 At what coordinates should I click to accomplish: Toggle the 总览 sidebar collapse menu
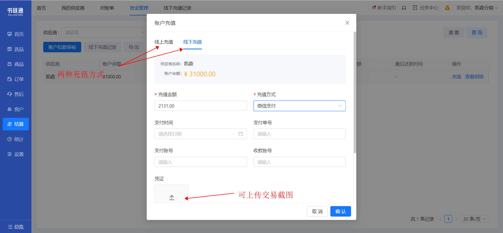16,227
